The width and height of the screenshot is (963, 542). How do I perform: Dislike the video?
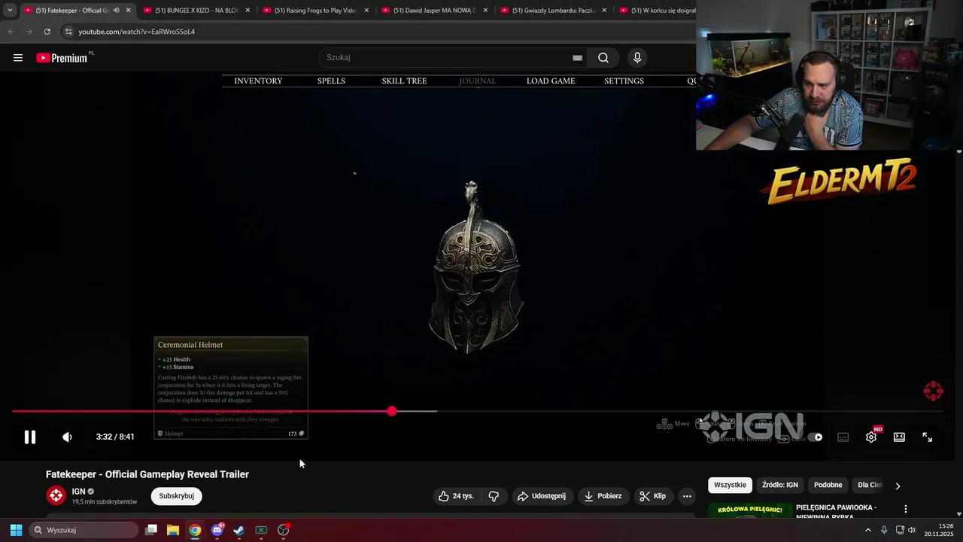click(494, 496)
